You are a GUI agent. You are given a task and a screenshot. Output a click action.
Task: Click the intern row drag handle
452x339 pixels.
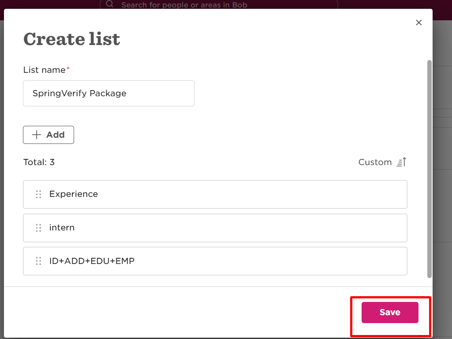coord(39,228)
